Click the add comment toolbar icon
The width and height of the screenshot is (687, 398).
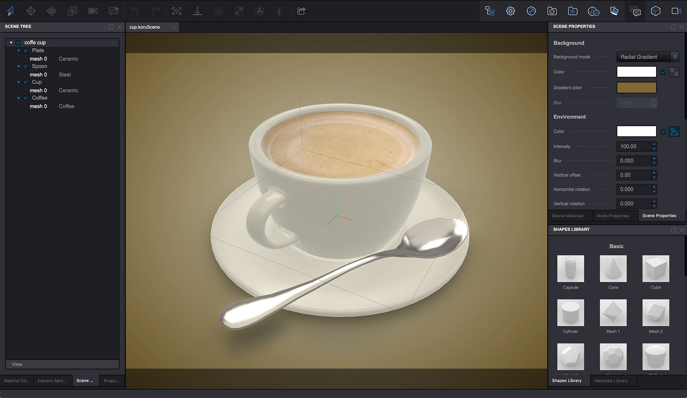(x=113, y=11)
